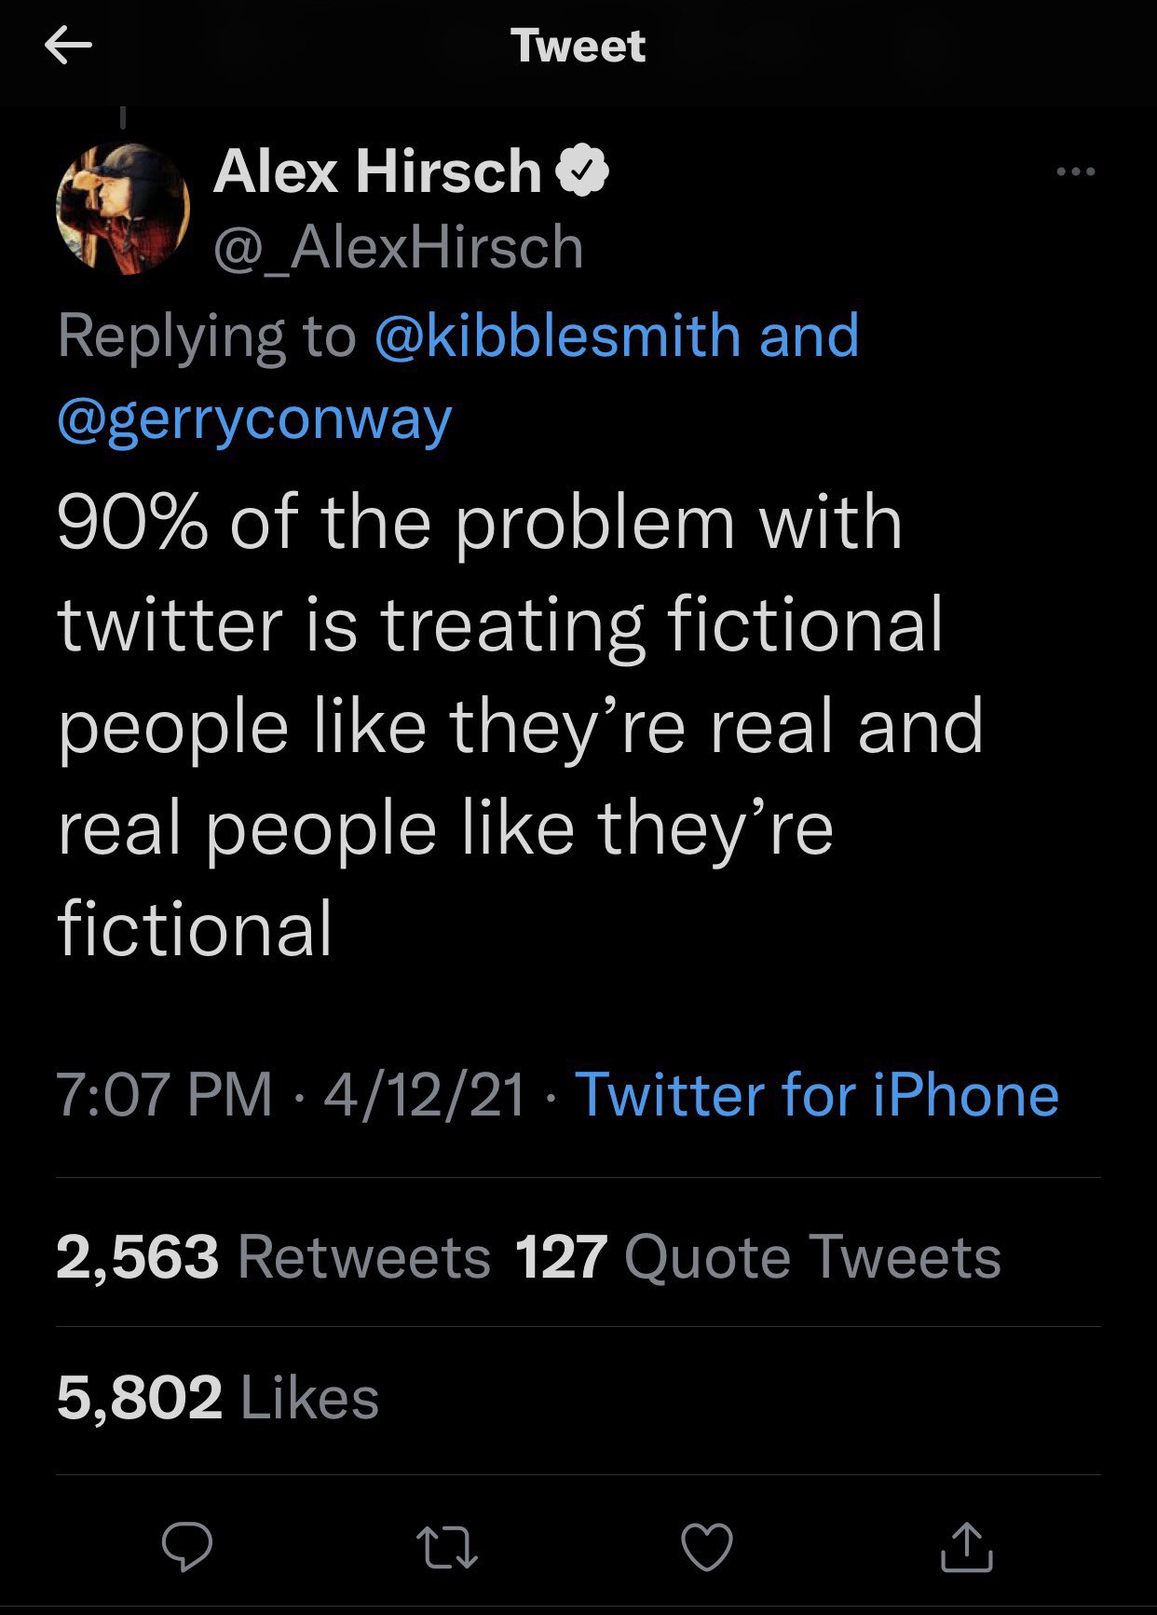Viewport: 1157px width, 1615px height.
Task: Tap the reply speech bubble icon
Action: click(x=187, y=1547)
